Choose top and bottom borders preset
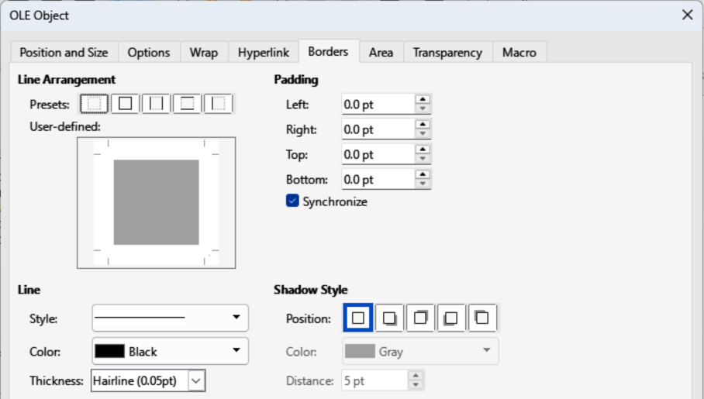 click(188, 104)
